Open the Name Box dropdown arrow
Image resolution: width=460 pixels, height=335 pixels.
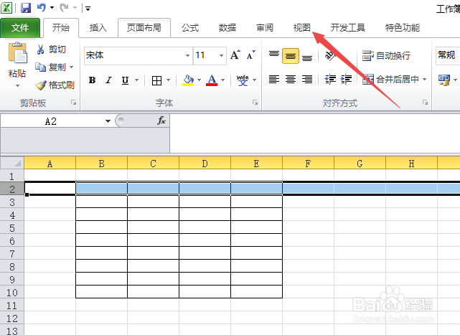[x=108, y=121]
